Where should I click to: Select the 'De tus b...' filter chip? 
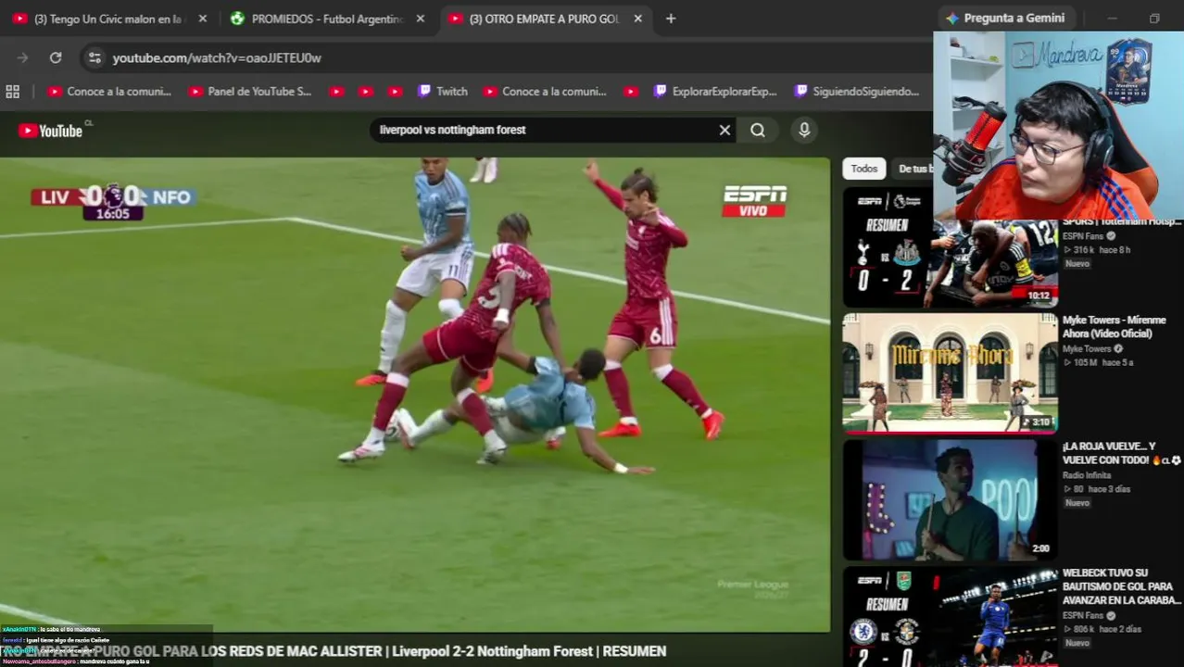(915, 169)
